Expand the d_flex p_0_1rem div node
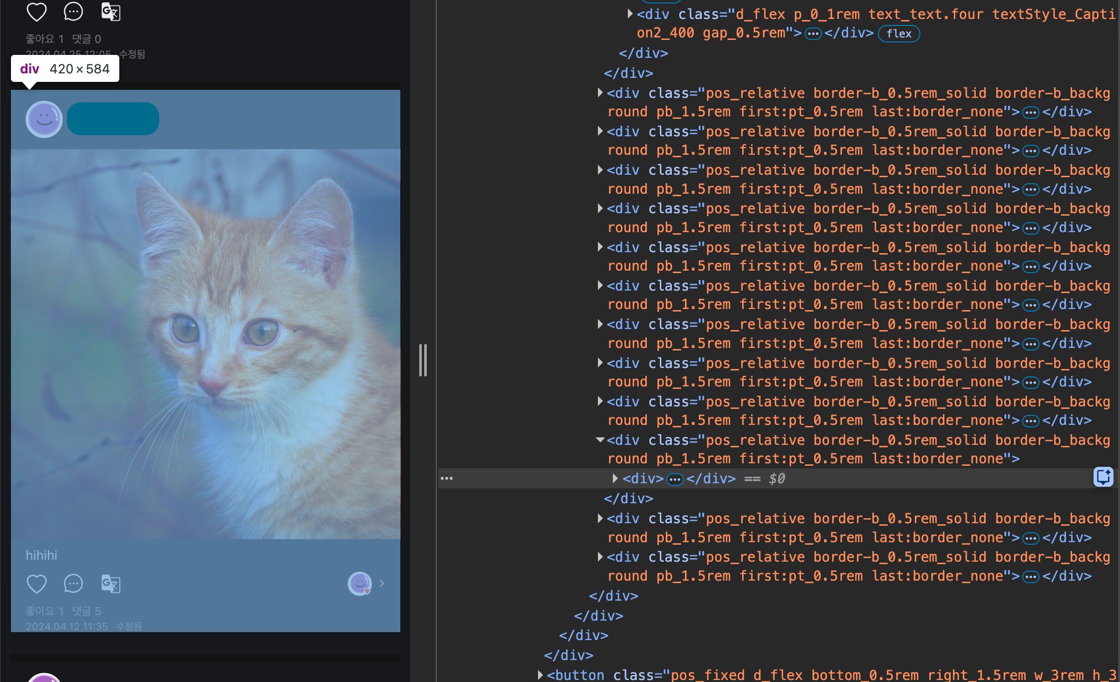The image size is (1120, 682). 630,14
